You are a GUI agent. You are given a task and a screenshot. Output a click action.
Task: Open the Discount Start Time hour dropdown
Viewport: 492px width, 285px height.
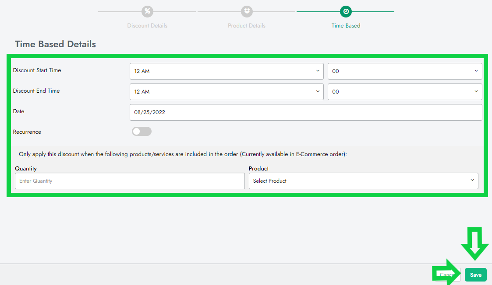227,71
